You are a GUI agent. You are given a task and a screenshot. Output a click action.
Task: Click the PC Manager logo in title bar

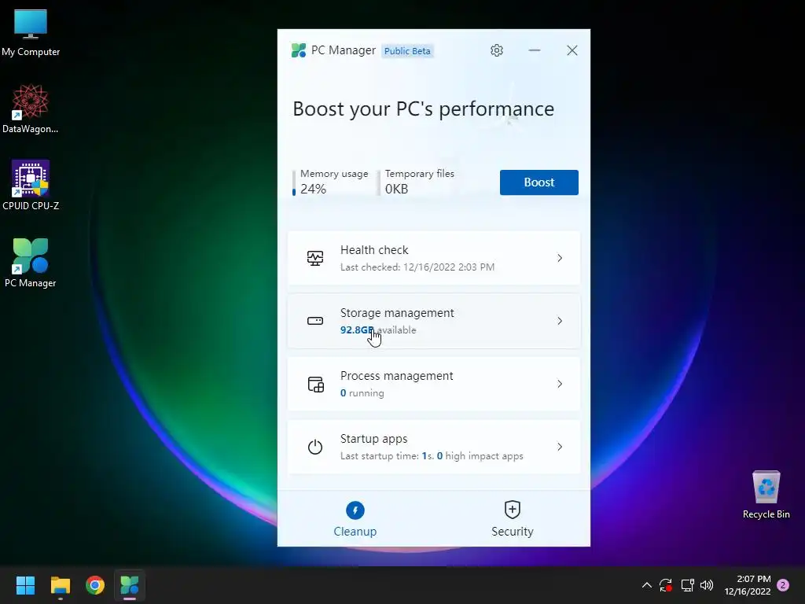[298, 50]
